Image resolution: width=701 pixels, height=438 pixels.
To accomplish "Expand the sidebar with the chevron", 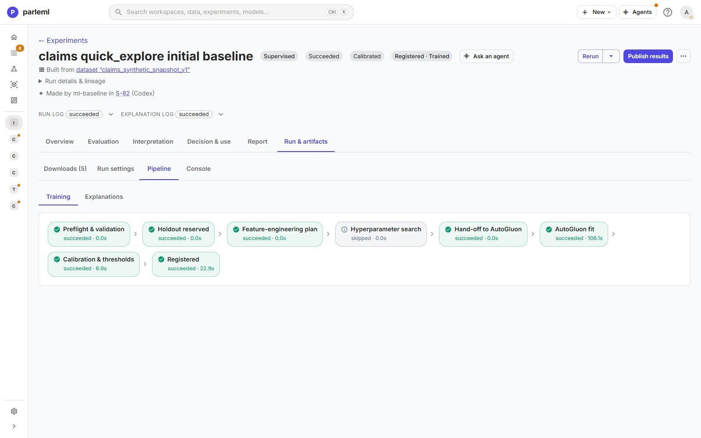I will 14,426.
